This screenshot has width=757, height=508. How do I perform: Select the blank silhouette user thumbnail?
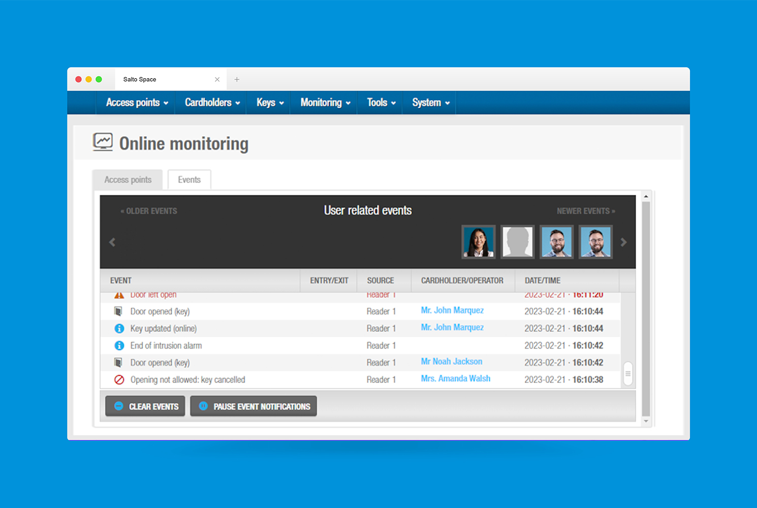517,242
